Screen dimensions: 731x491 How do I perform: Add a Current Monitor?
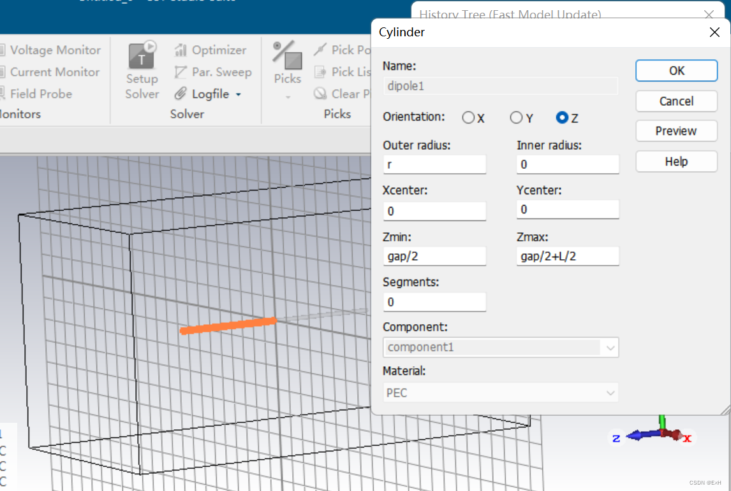click(50, 72)
